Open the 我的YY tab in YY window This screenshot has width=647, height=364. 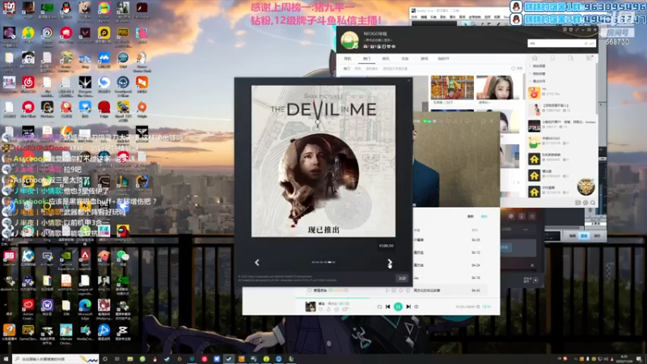pyautogui.click(x=443, y=58)
